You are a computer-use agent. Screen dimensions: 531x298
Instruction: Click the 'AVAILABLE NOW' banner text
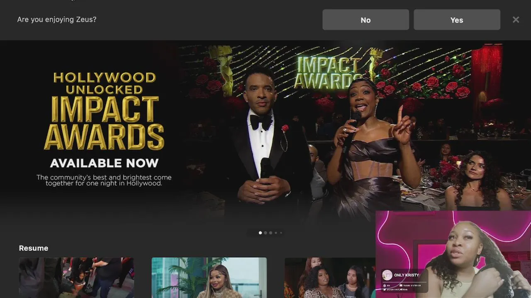coord(104,163)
